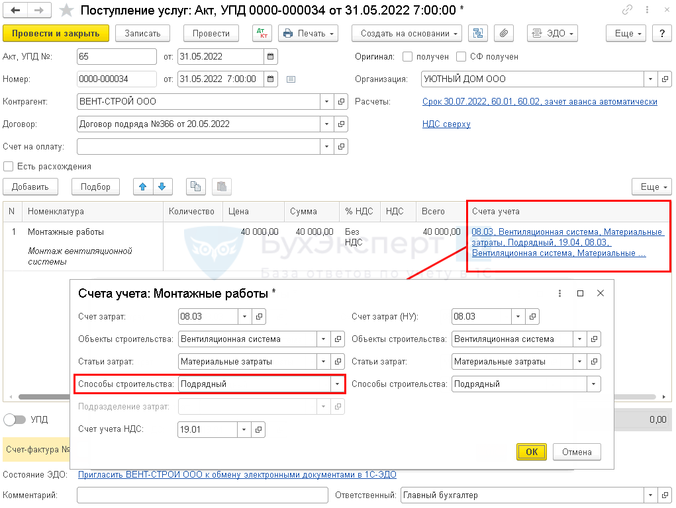Image resolution: width=676 pixels, height=508 pixels.
Task: Toggle the УПД switch
Action: coord(13,419)
